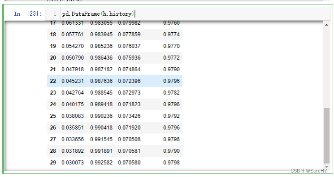
Task: Click the value 0.042764
Action: [x=73, y=93]
